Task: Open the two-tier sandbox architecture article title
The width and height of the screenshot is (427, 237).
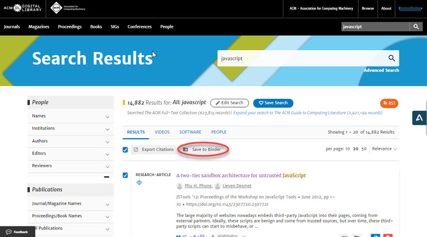Action: [x=241, y=176]
